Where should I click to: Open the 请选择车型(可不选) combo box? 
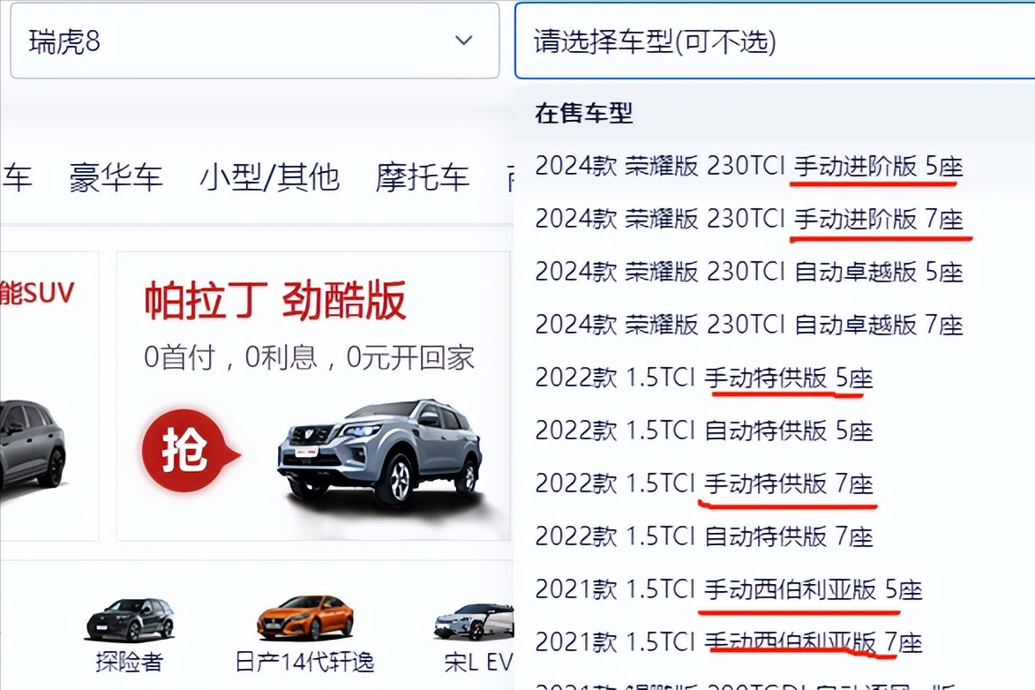click(775, 41)
